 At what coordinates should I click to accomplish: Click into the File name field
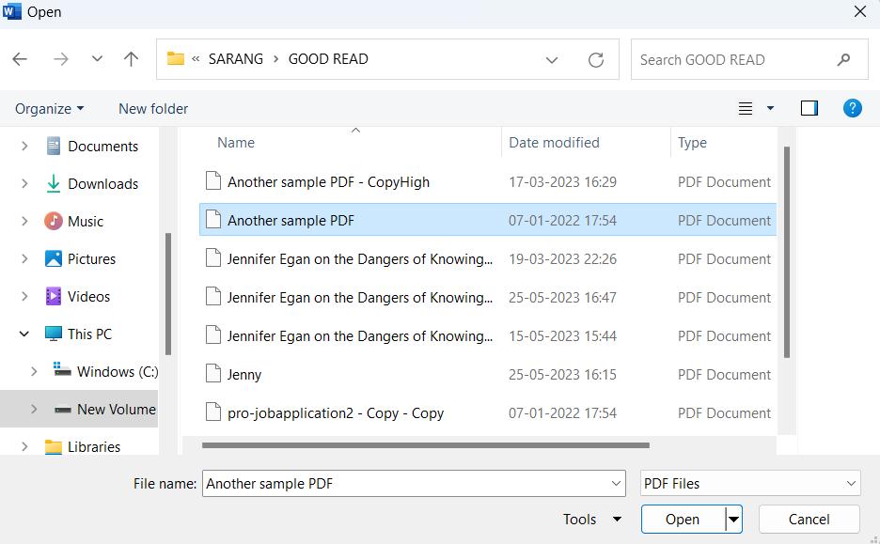pyautogui.click(x=404, y=484)
